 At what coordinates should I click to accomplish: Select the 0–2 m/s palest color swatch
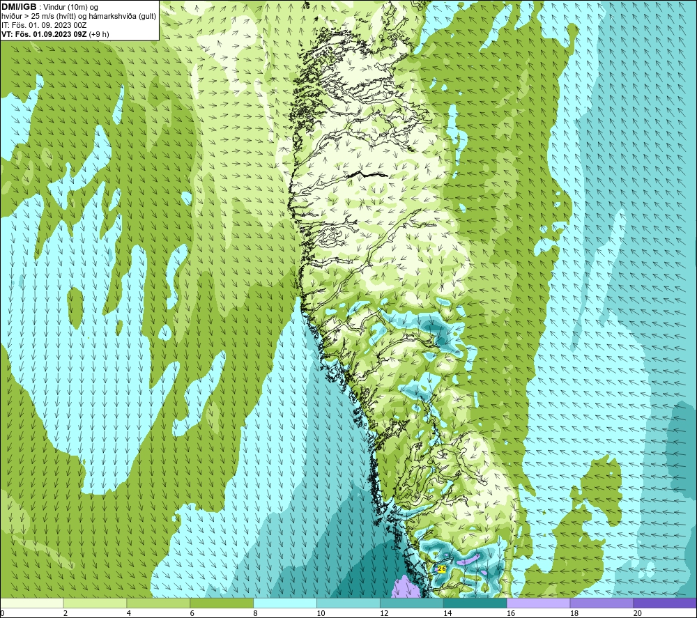(32, 603)
